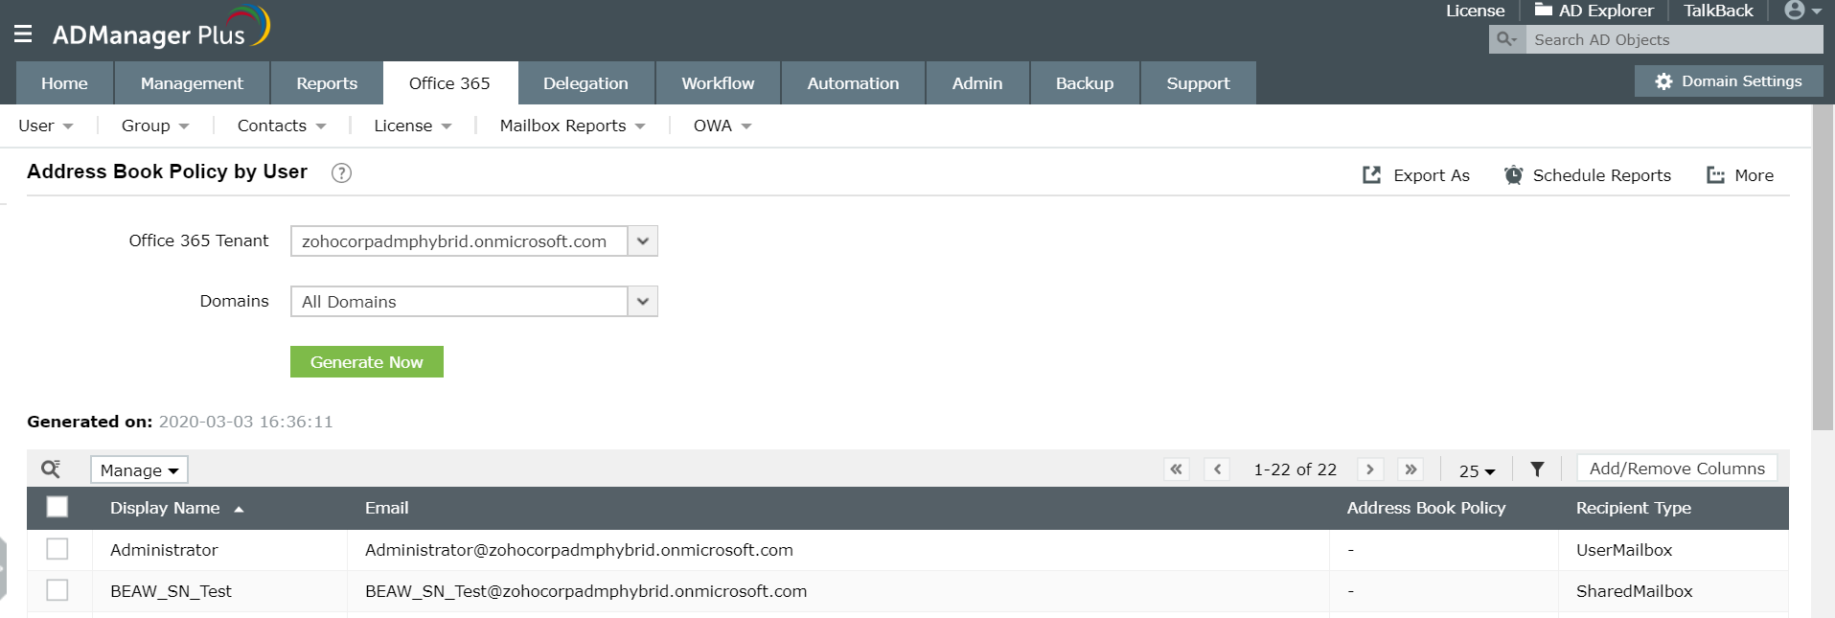
Task: Go to the next page of results
Action: tap(1370, 469)
